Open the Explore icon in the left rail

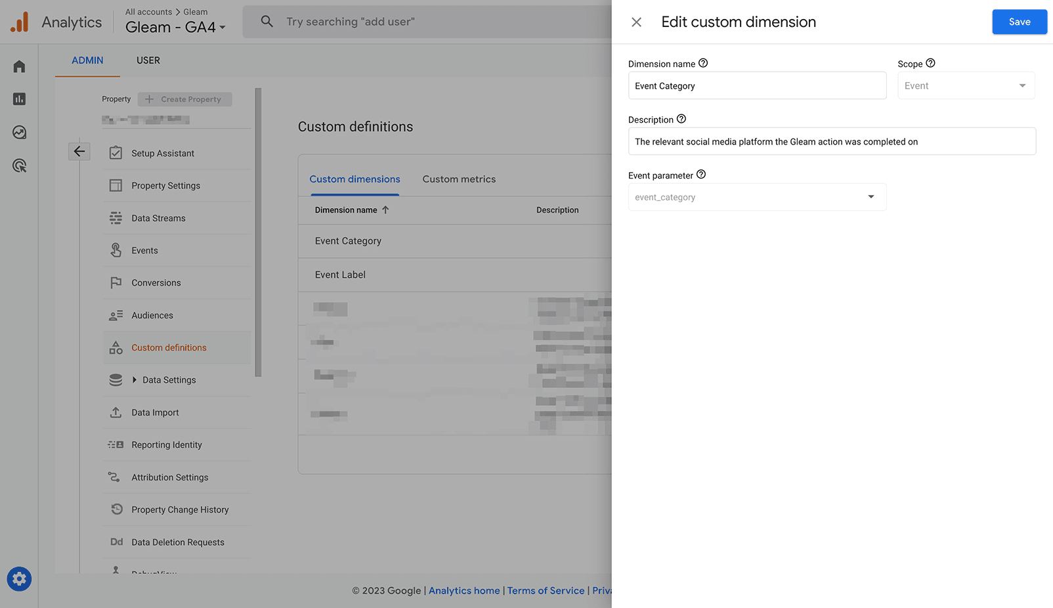[x=19, y=132]
